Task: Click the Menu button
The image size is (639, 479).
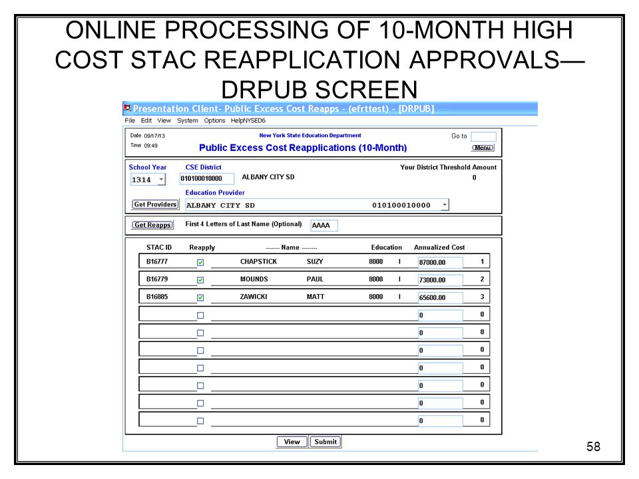Action: pyautogui.click(x=483, y=148)
